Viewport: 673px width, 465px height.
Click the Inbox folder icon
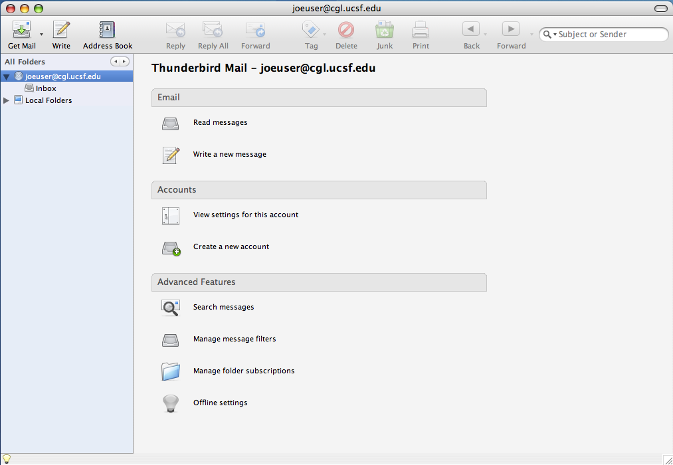point(29,88)
